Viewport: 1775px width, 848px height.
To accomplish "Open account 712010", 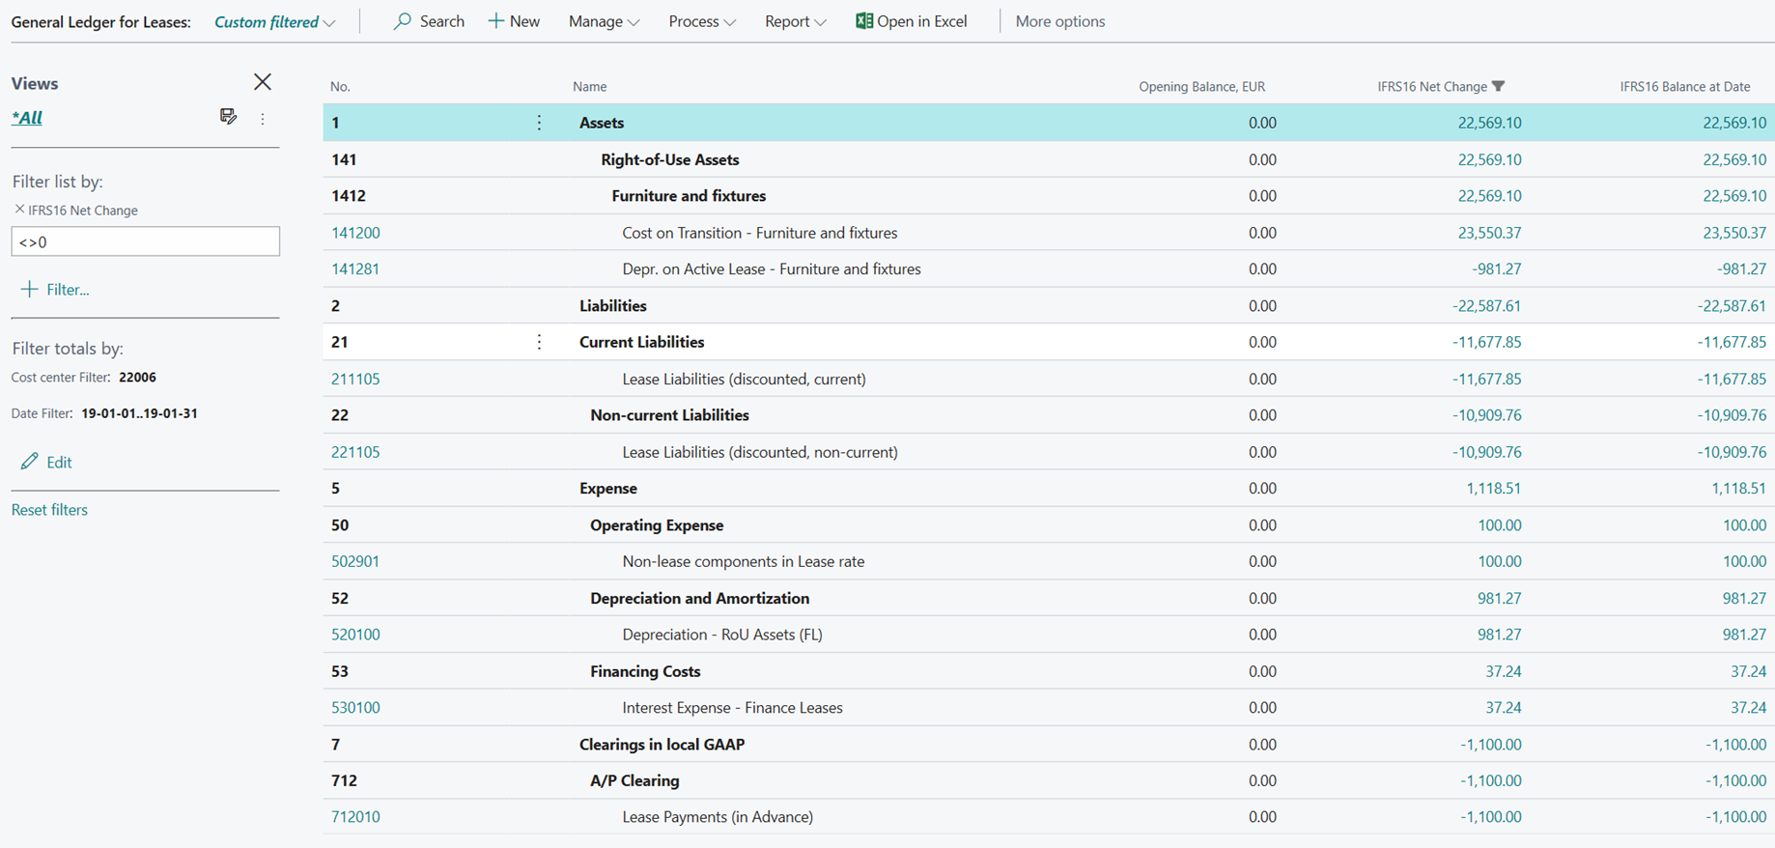I will [x=355, y=817].
